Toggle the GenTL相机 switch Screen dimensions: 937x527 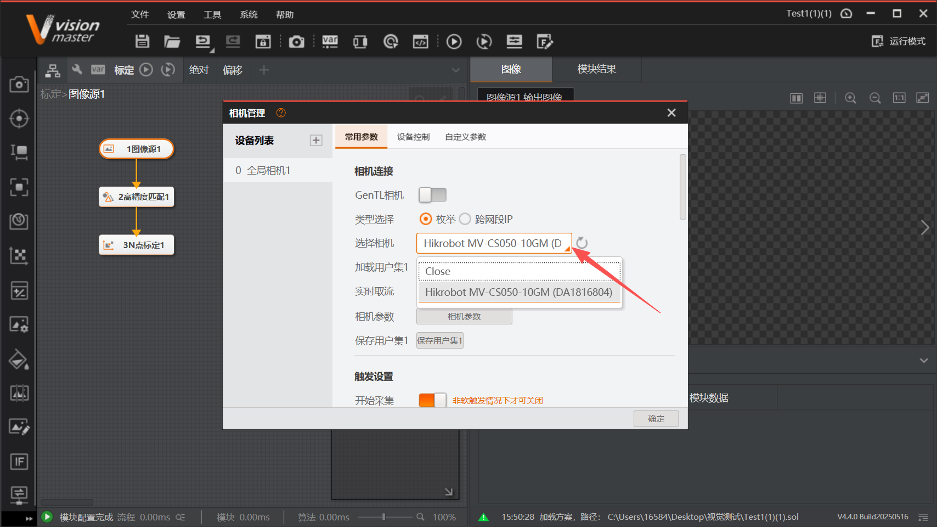(432, 195)
